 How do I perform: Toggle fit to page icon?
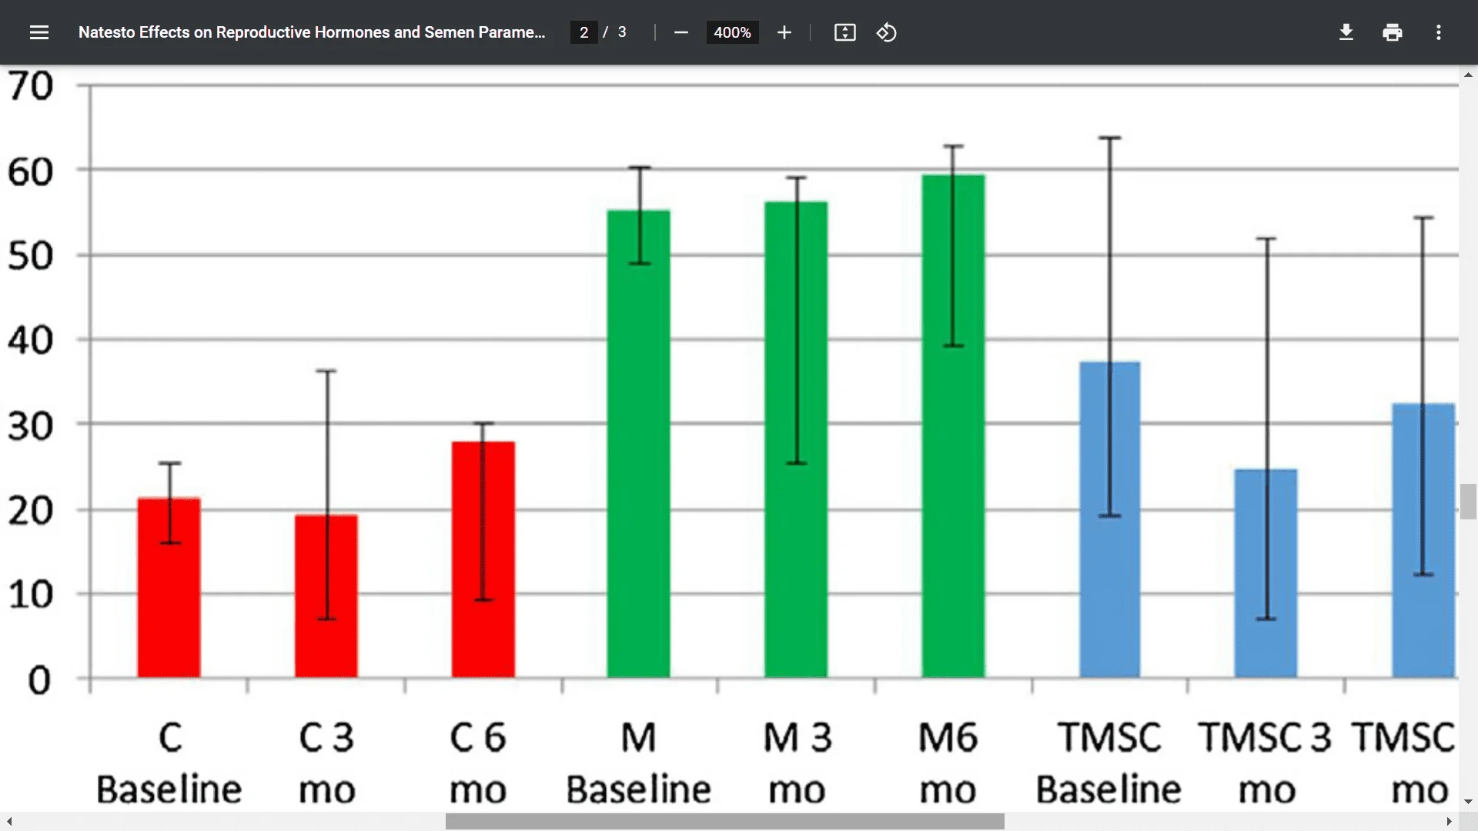844,32
